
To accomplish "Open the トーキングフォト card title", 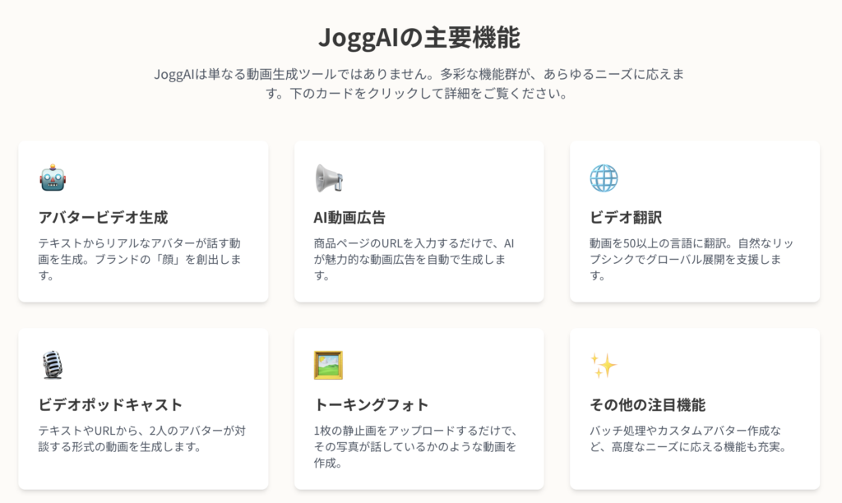I will [x=371, y=404].
